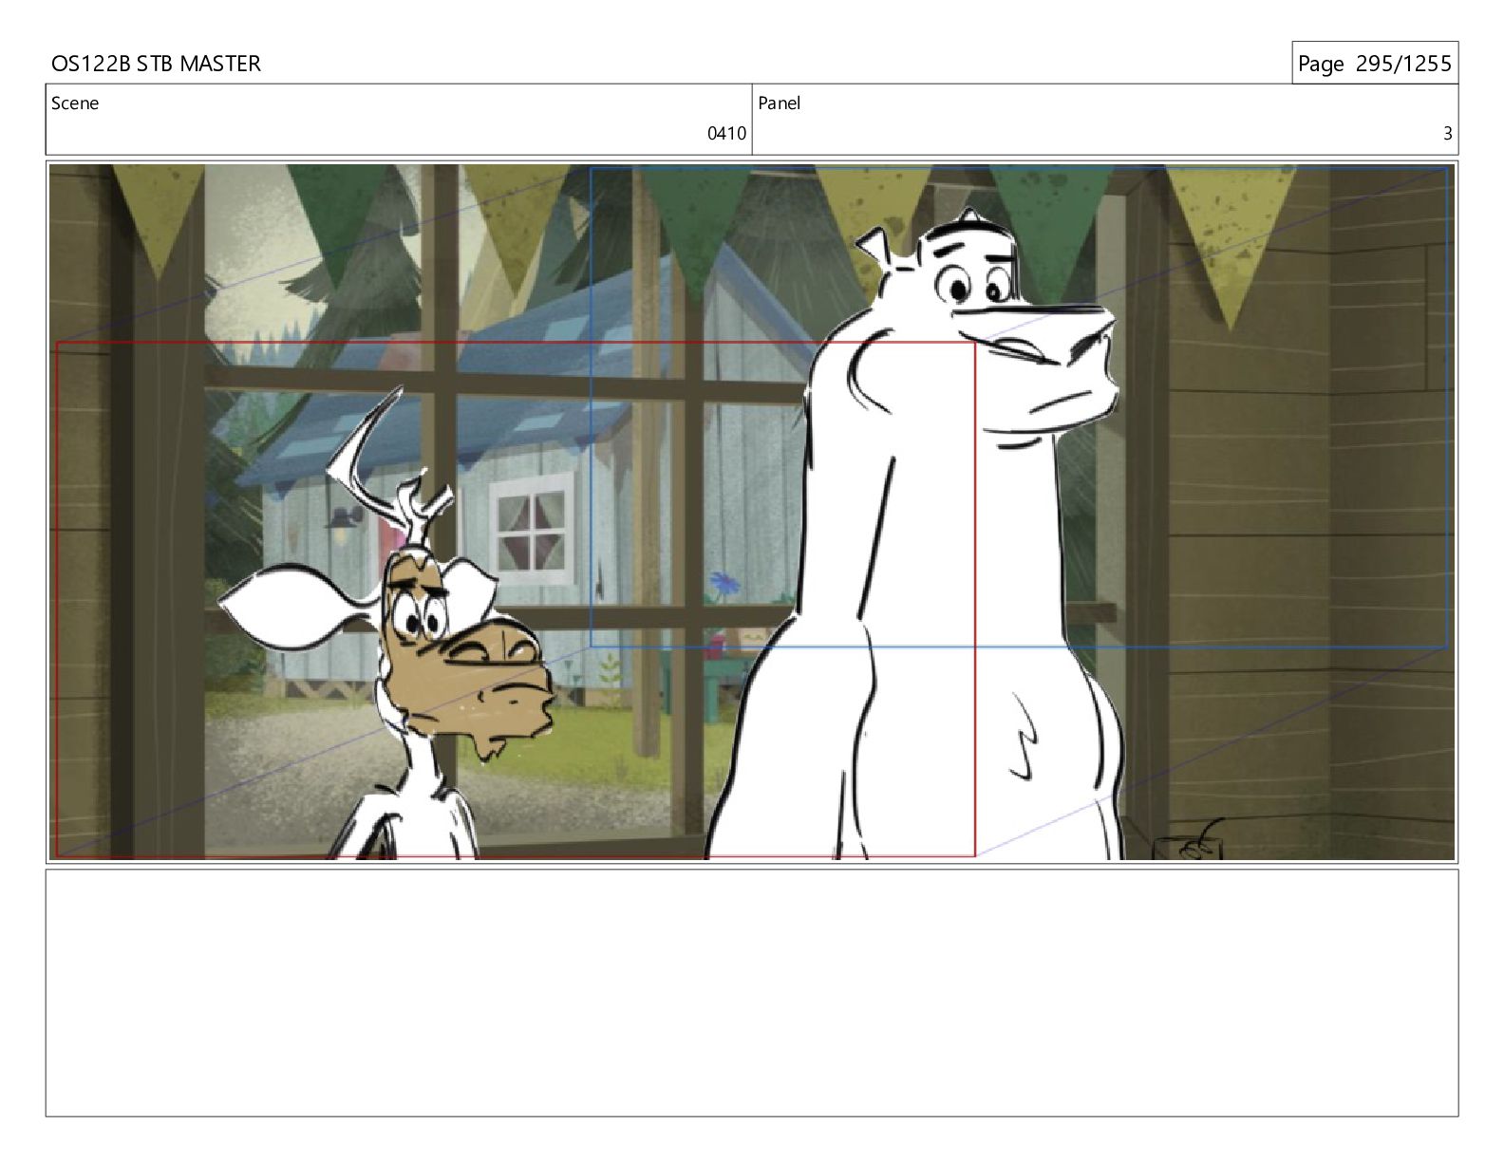This screenshot has width=1504, height=1162.
Task: Click the empty notes box below the panel
Action: 752,993
